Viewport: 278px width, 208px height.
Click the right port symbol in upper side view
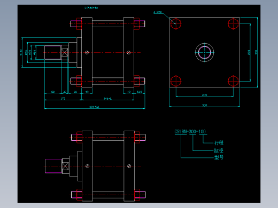coord(128,52)
